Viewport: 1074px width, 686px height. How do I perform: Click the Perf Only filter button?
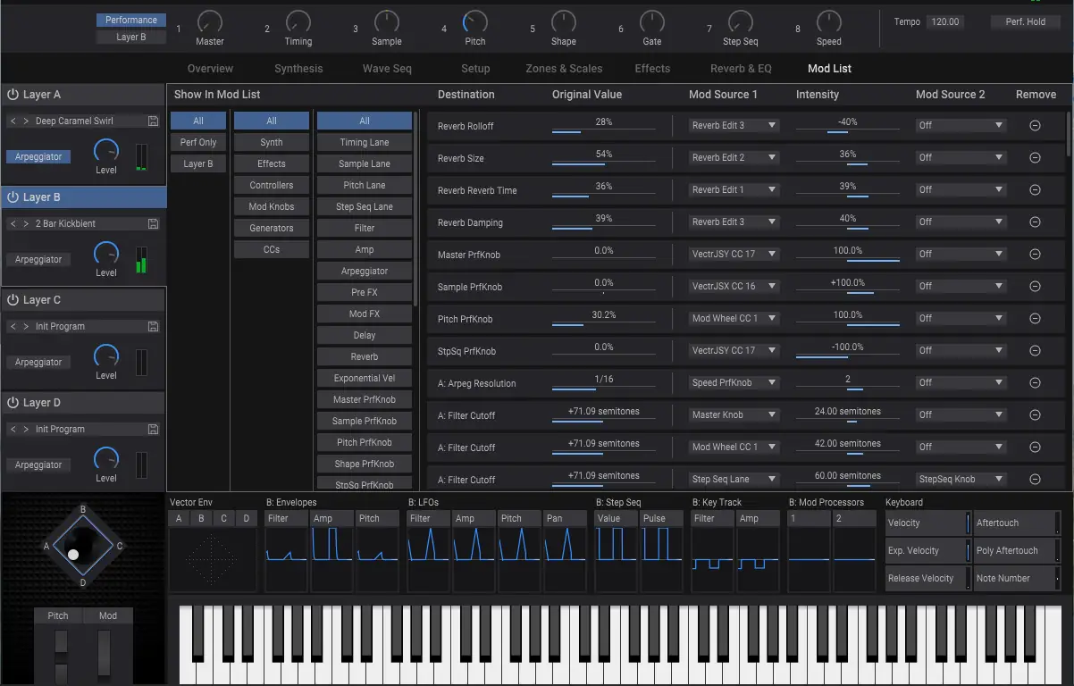point(197,141)
